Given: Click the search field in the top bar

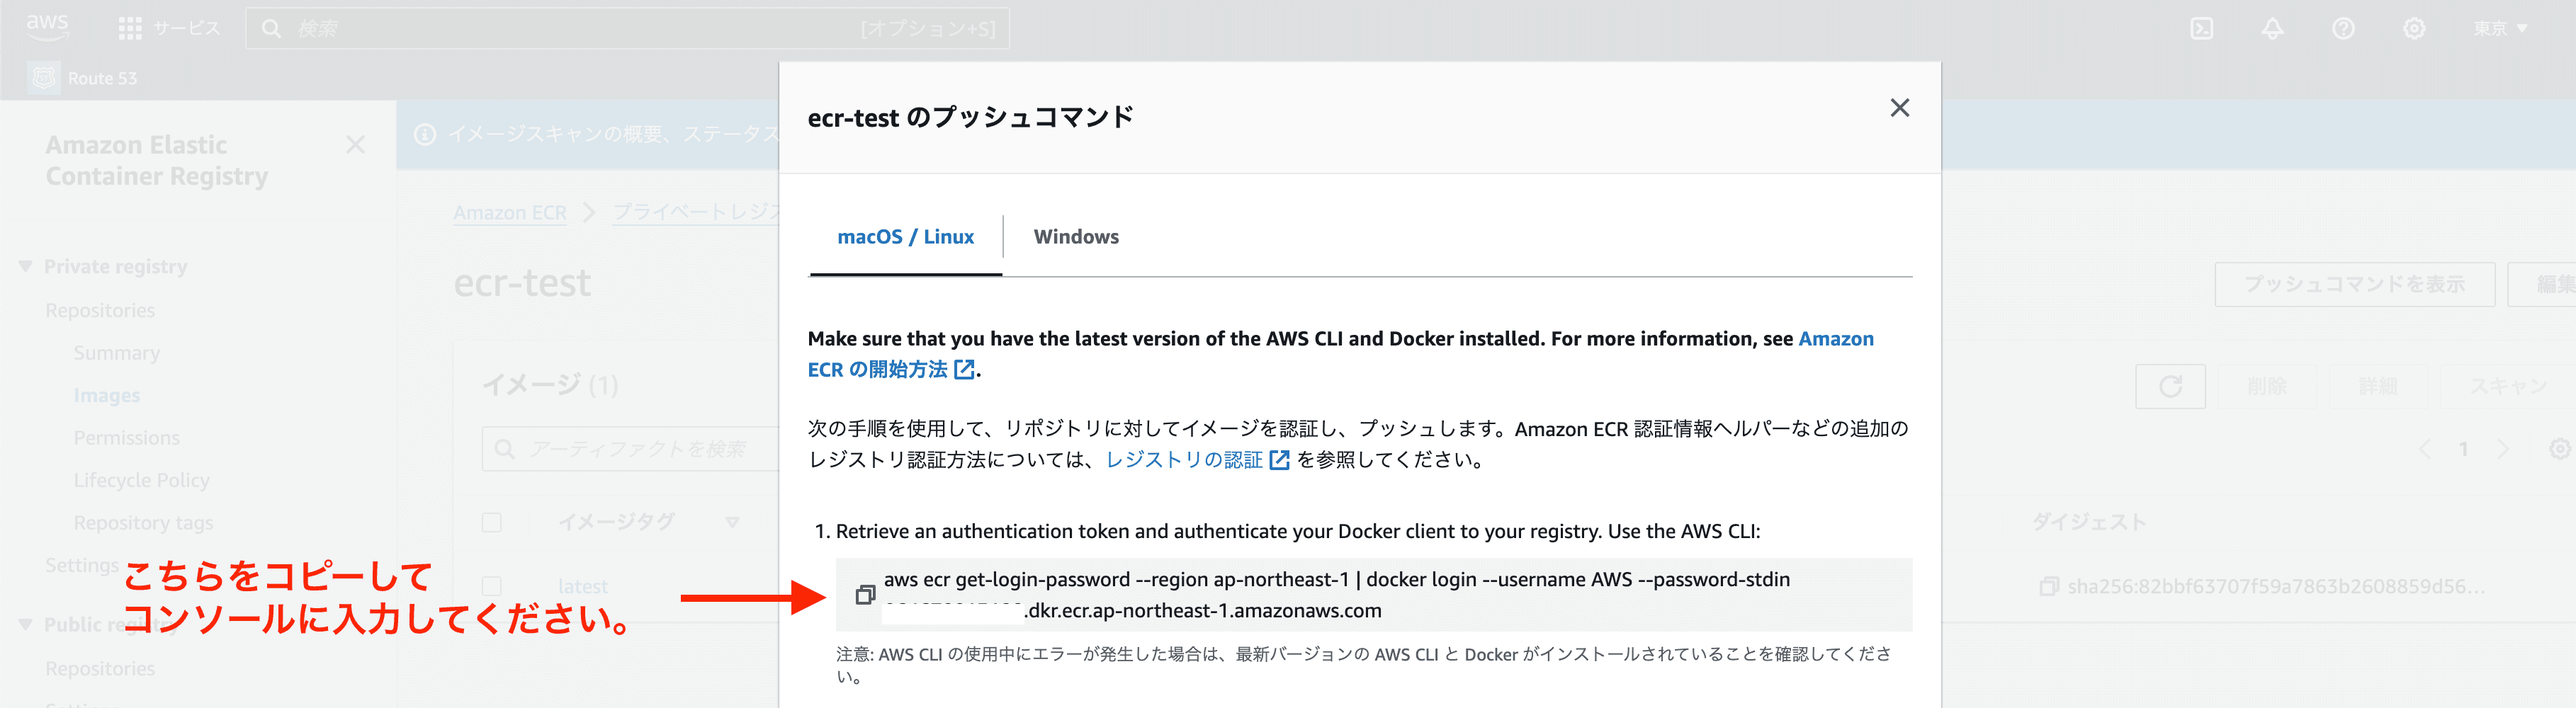Looking at the screenshot, I should (x=627, y=28).
